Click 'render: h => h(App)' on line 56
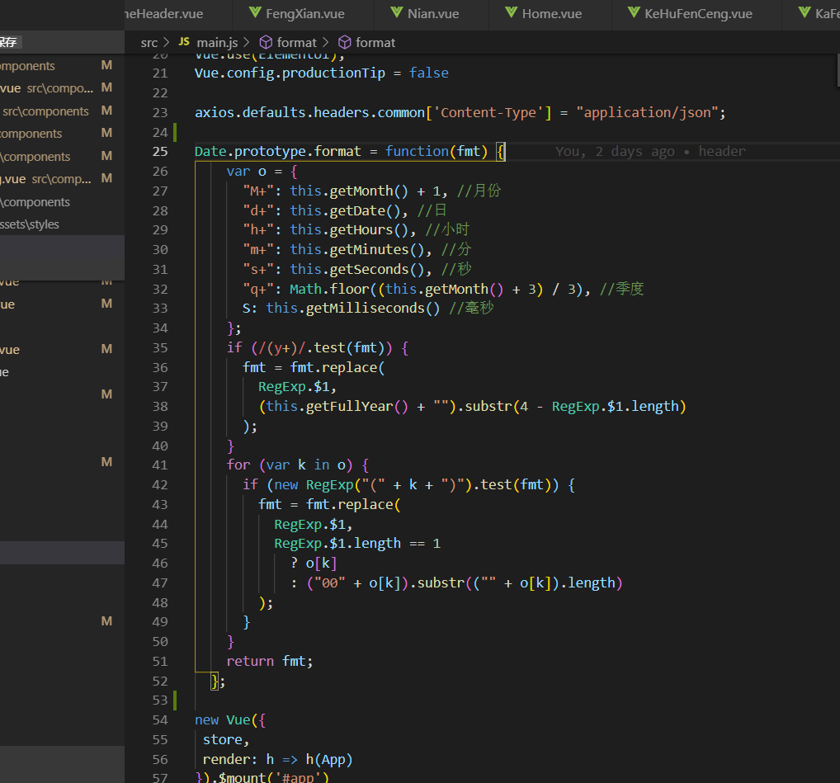The width and height of the screenshot is (840, 783). [x=277, y=760]
